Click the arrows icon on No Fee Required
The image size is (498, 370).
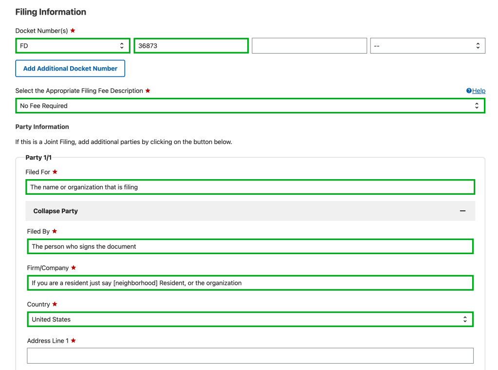click(477, 106)
